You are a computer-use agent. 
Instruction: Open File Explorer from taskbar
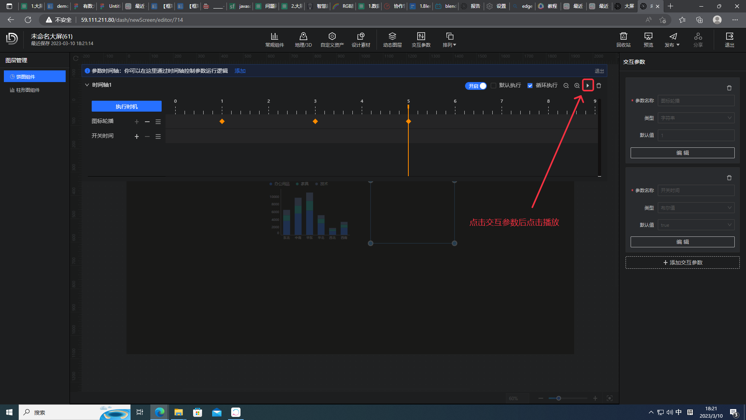point(178,412)
